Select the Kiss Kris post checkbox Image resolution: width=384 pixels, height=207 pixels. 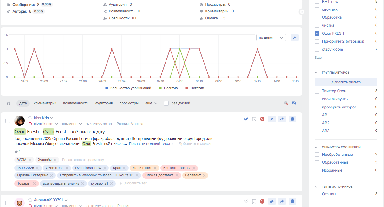coord(8,121)
